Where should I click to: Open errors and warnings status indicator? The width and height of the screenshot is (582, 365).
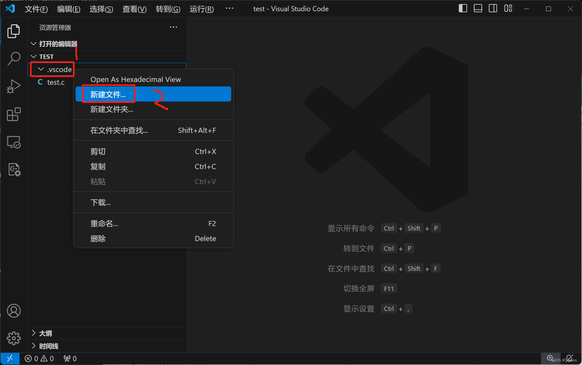[x=39, y=359]
